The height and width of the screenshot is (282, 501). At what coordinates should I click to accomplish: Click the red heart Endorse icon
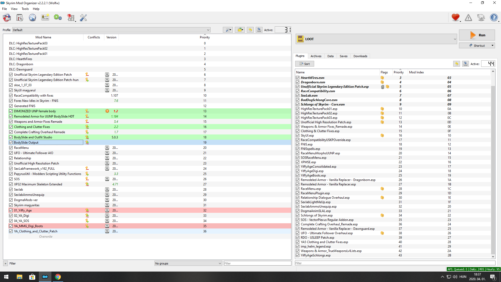coord(455,17)
